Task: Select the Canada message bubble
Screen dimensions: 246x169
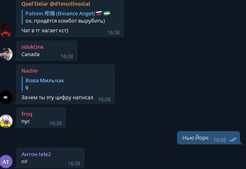Action: 47,50
